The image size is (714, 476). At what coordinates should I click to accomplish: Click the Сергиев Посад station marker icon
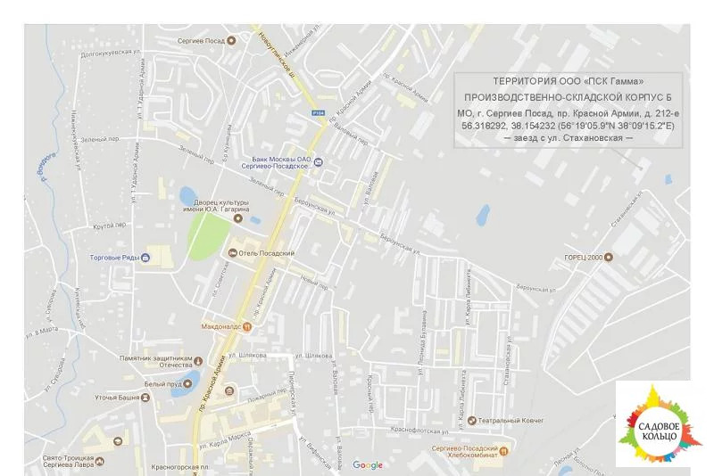[x=231, y=40]
